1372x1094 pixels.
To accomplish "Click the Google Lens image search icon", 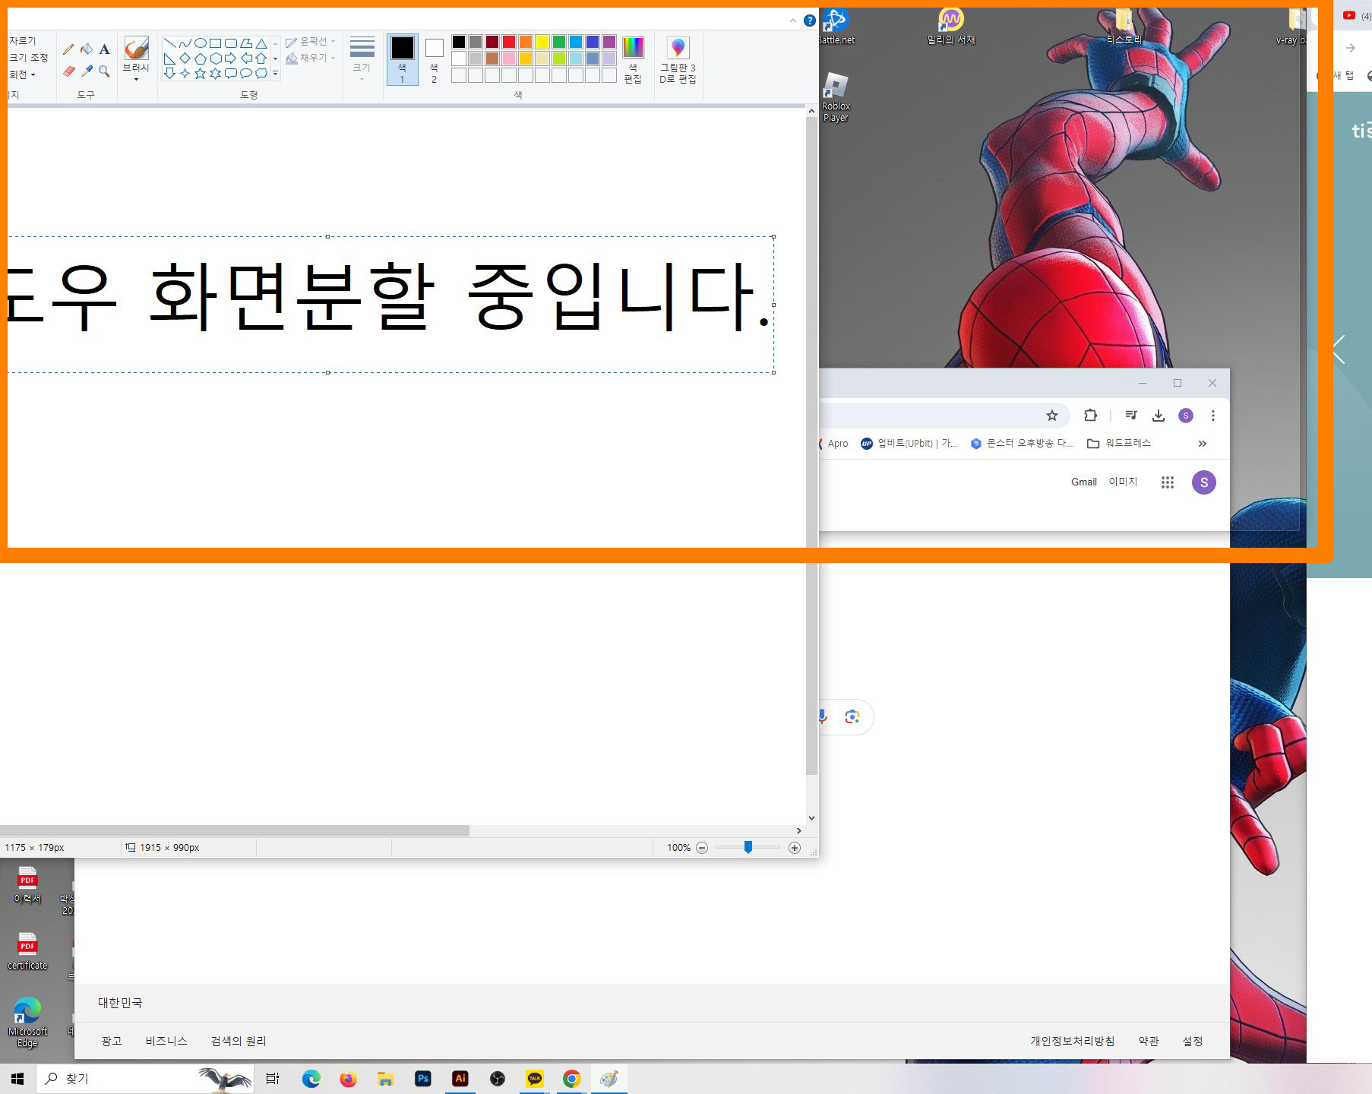I will (x=852, y=716).
